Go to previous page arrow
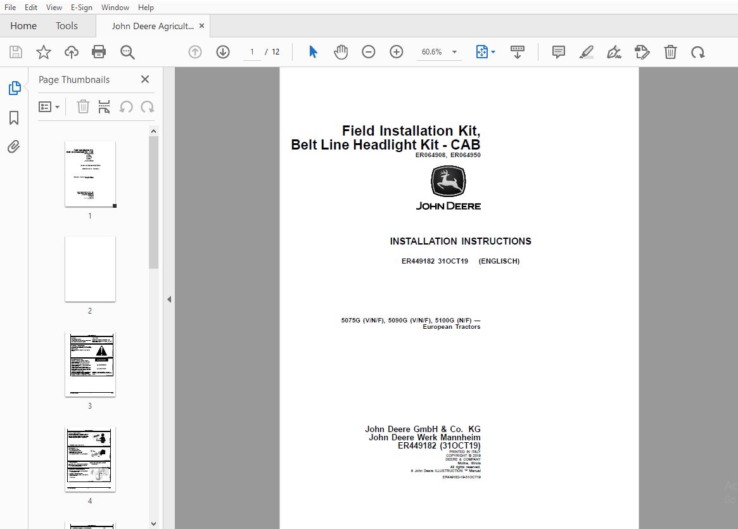This screenshot has width=738, height=529. tap(195, 52)
